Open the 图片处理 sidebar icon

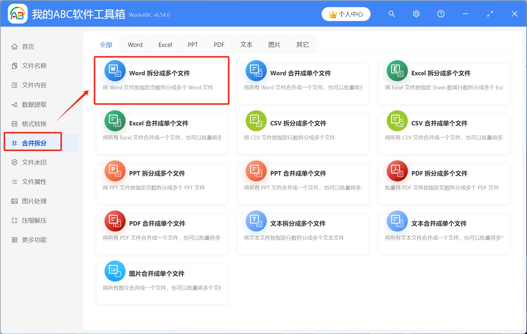pos(14,201)
